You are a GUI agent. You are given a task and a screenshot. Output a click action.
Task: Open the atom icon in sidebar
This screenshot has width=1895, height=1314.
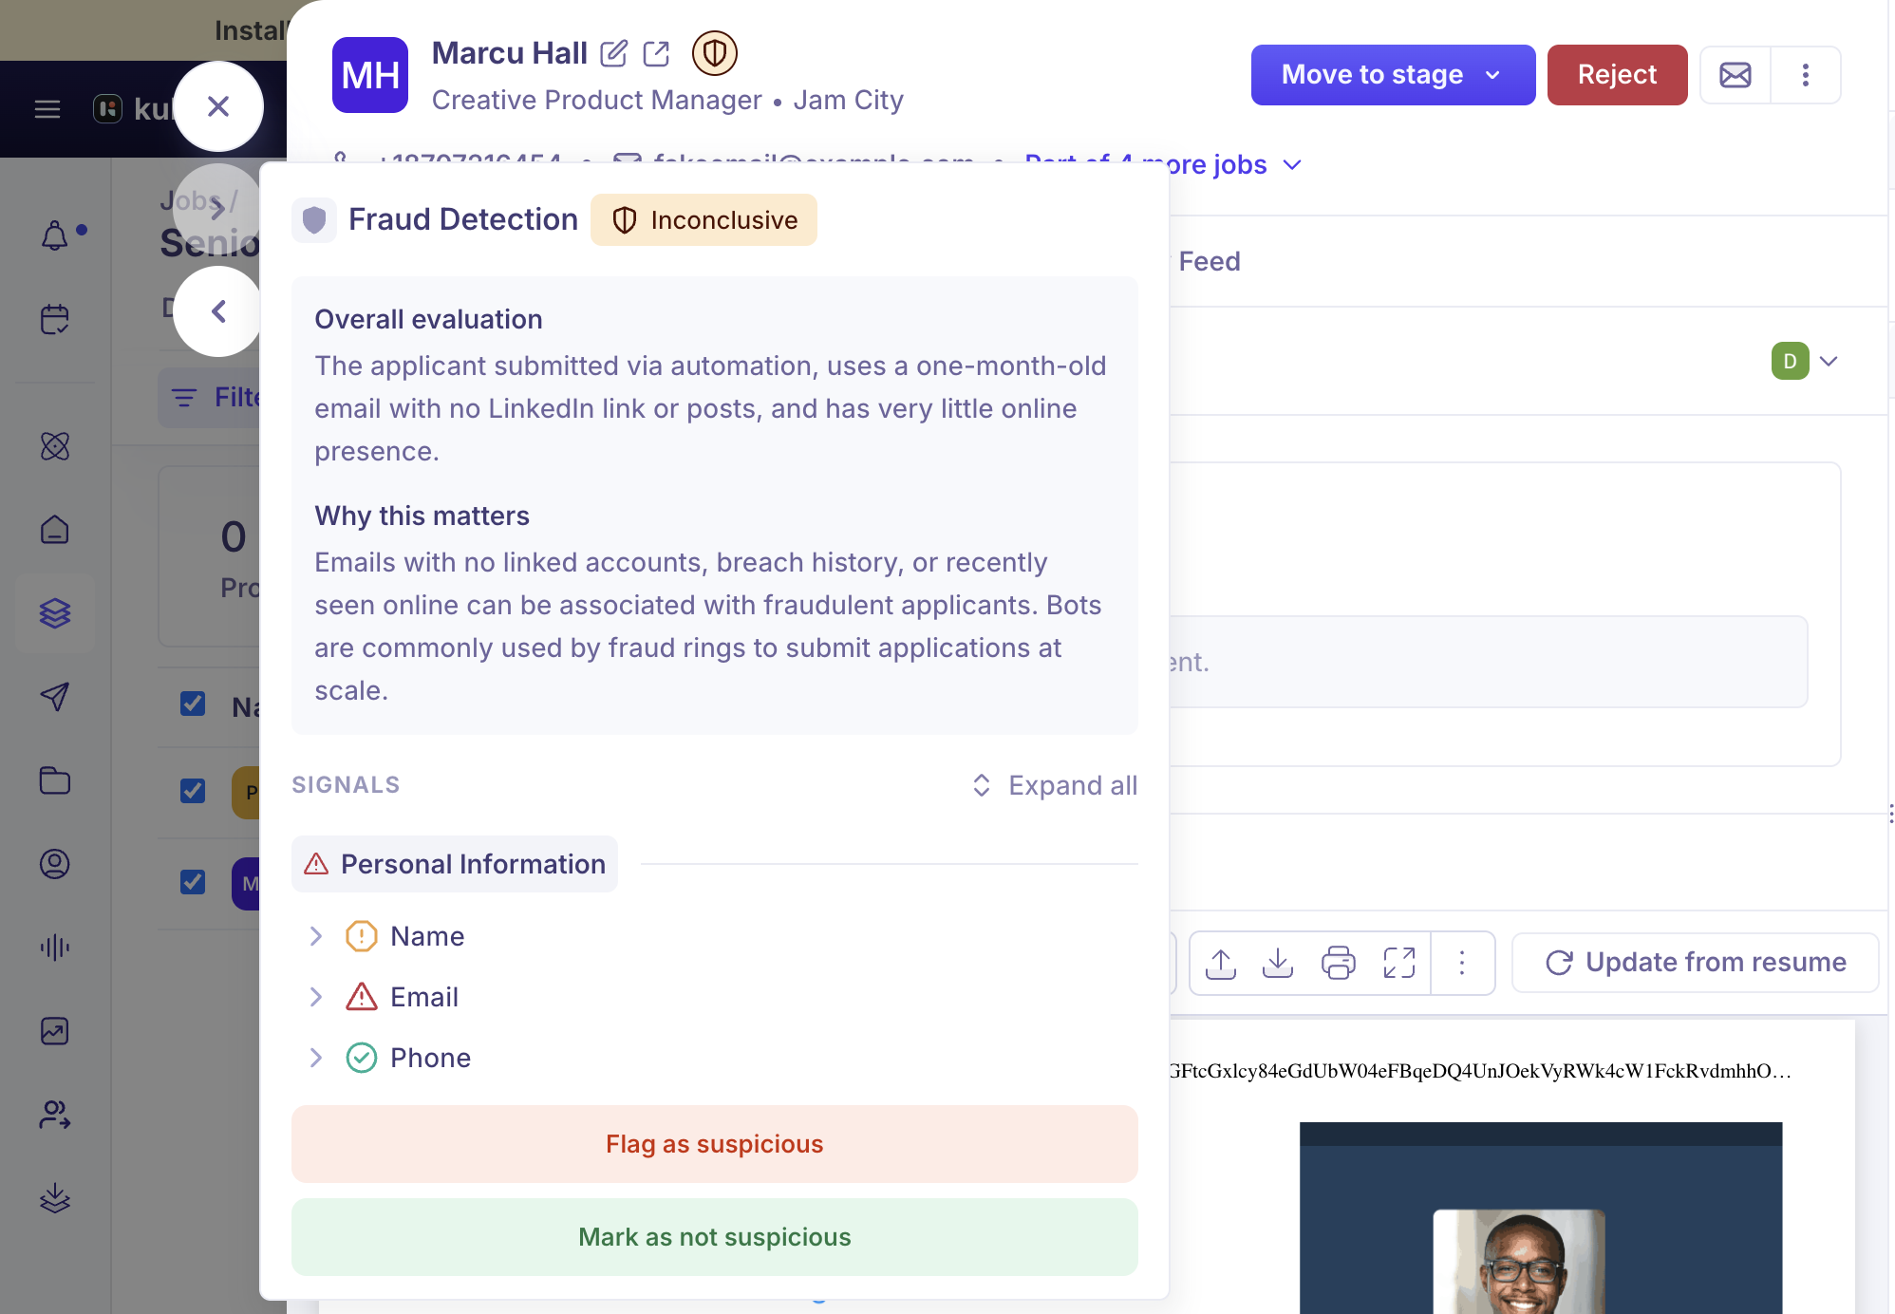coord(55,446)
